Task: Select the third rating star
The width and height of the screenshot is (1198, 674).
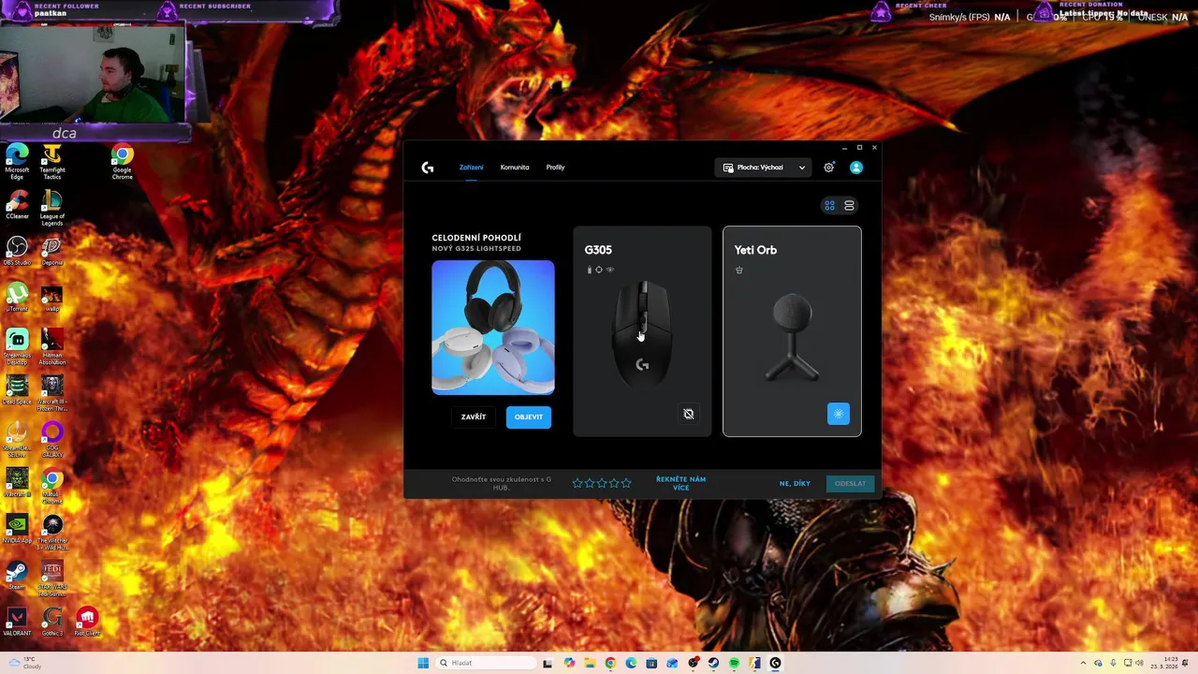Action: click(x=602, y=483)
